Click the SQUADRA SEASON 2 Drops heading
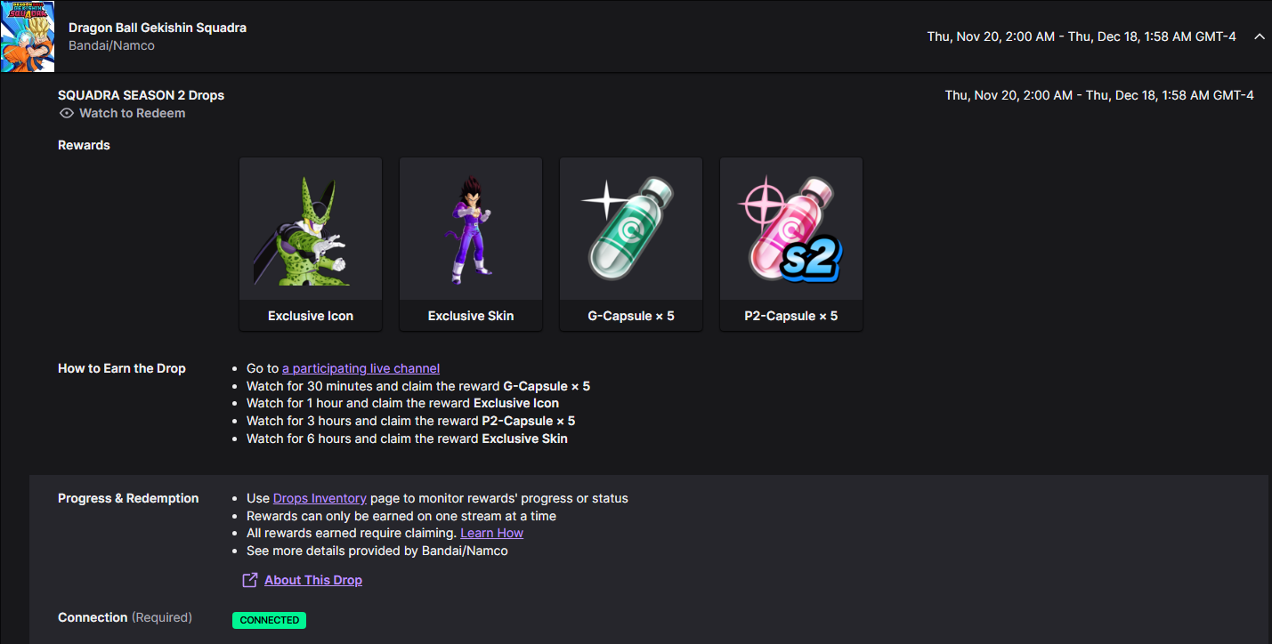Viewport: 1272px width, 644px height. tap(141, 95)
